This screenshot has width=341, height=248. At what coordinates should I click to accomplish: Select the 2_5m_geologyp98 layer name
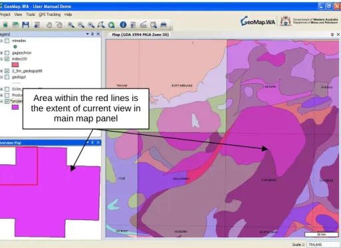click(x=27, y=71)
